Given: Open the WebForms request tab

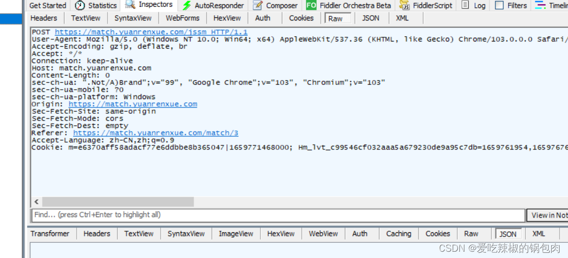Looking at the screenshot, I should [x=183, y=18].
